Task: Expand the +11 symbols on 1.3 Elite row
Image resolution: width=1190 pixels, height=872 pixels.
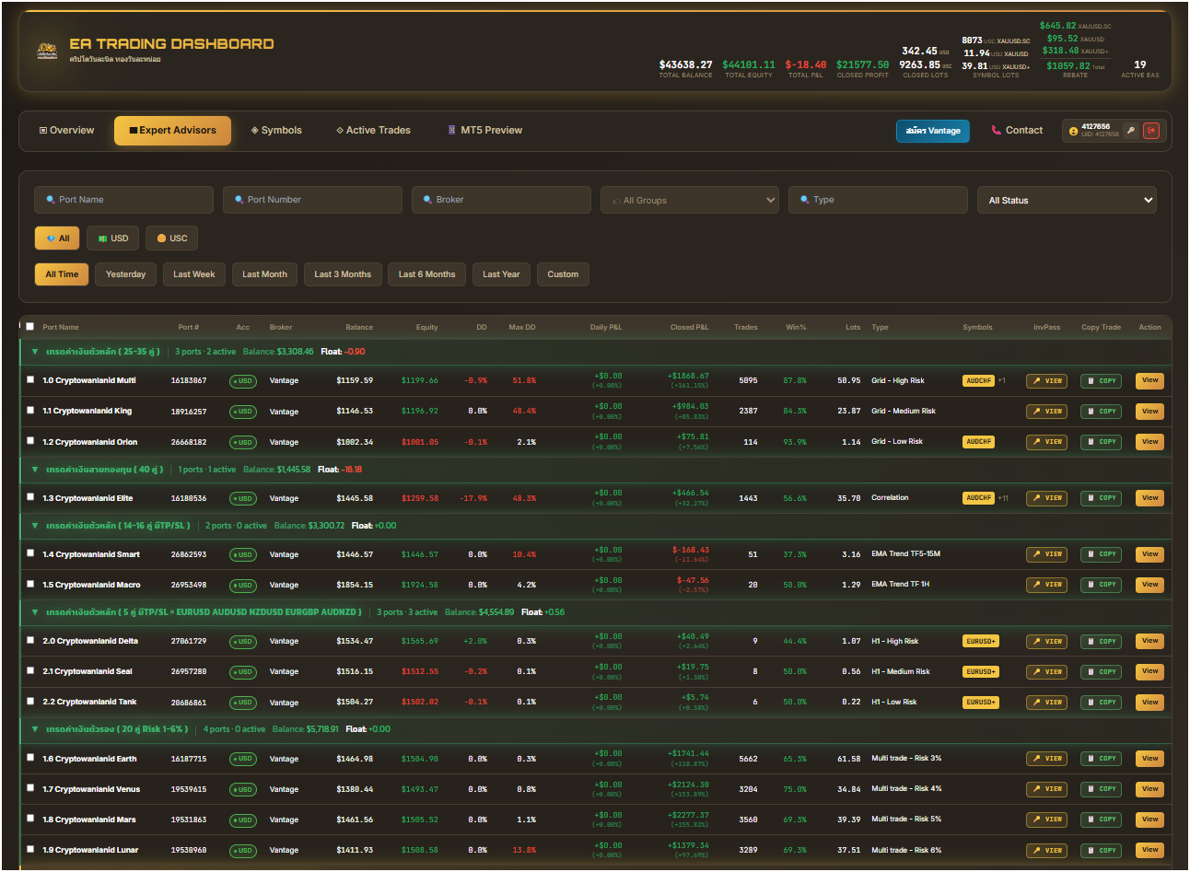Action: point(1003,498)
